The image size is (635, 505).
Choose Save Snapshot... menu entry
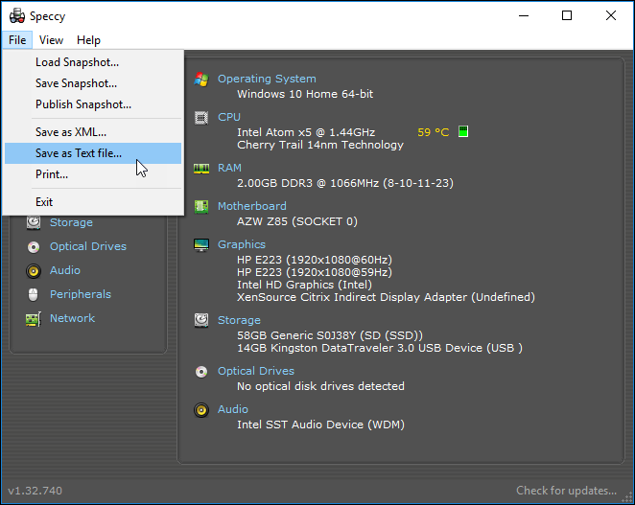[93, 83]
